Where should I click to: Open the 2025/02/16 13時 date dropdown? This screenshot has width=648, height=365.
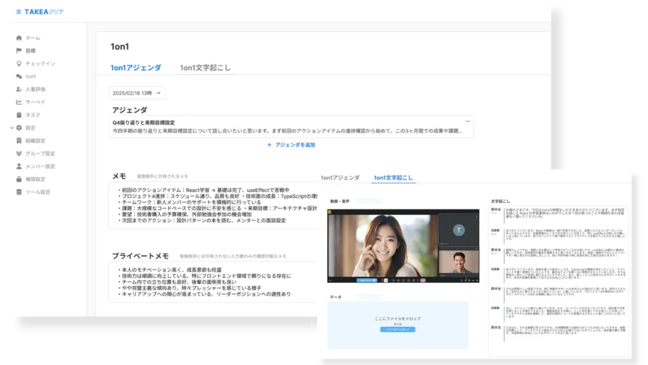[x=137, y=93]
